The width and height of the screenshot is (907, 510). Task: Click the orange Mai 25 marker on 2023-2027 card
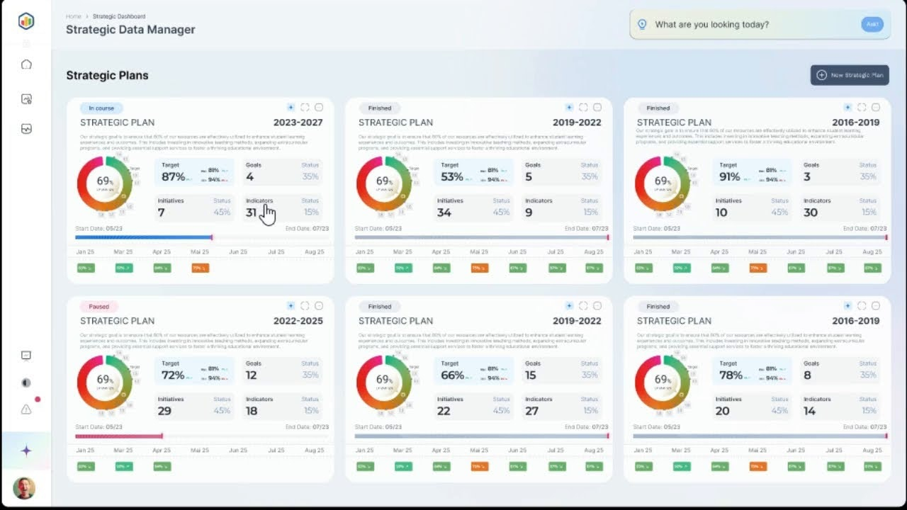click(200, 268)
